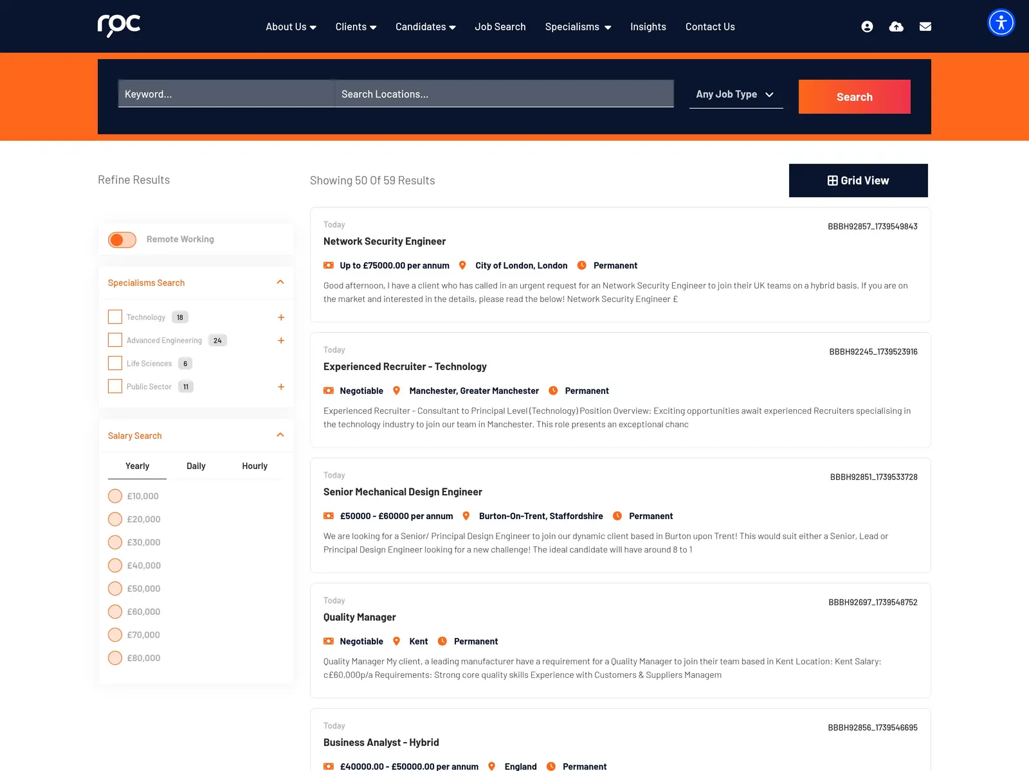
Task: Focus the Search Locations field
Action: [504, 94]
